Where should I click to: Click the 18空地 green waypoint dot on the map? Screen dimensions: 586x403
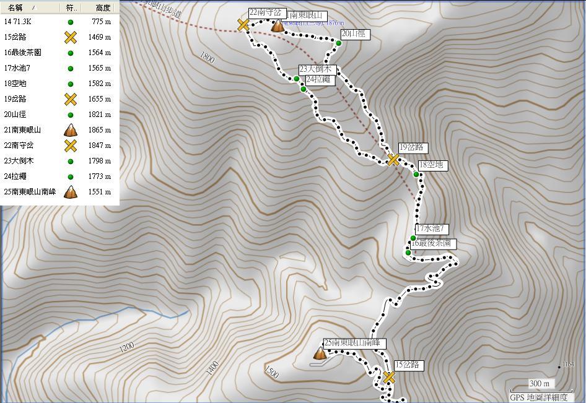(x=416, y=174)
